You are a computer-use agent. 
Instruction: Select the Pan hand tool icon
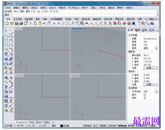(x=49, y=23)
